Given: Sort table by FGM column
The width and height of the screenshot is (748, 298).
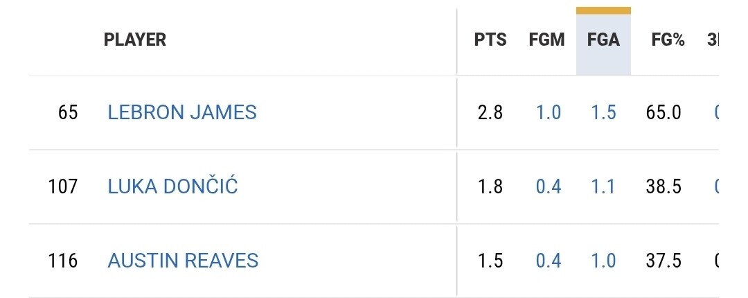Looking at the screenshot, I should click(x=546, y=40).
